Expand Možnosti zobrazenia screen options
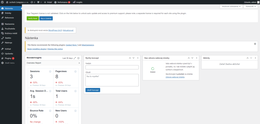Viewport: 260px width, 124px height. coord(231,6)
